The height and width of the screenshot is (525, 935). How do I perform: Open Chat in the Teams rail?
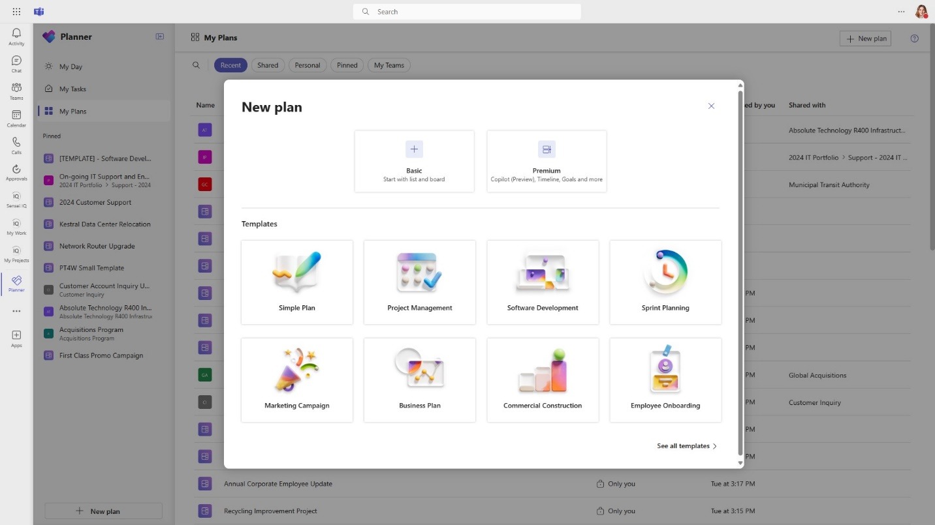(x=16, y=64)
